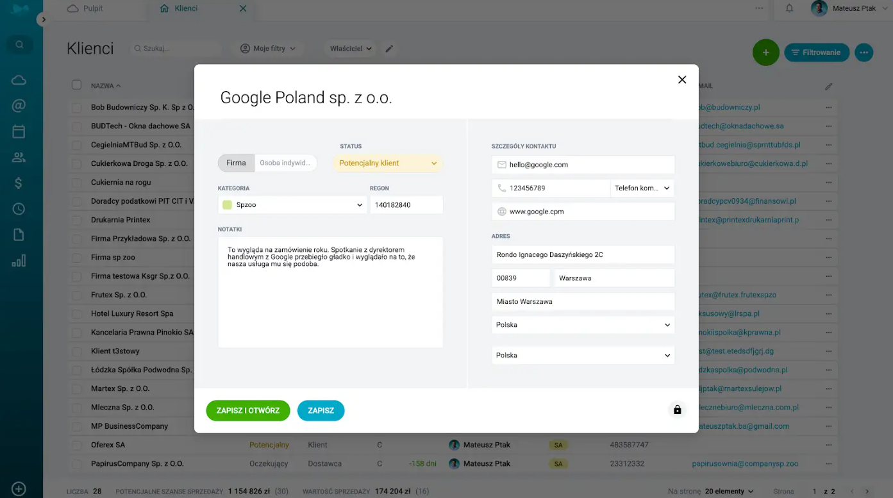Open the Telefon kom... phone type dropdown
The height and width of the screenshot is (498, 893).
(x=642, y=188)
